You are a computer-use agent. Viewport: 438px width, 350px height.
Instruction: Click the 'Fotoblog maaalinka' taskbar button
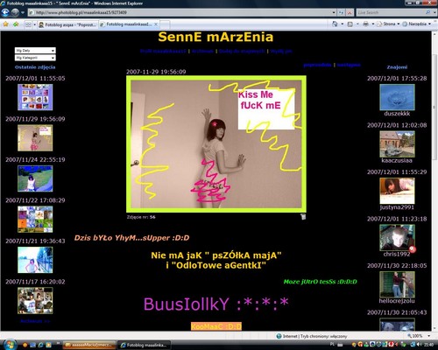coord(145,345)
